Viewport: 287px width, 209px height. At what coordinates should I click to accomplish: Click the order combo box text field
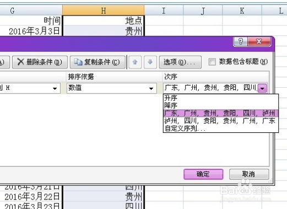point(210,88)
